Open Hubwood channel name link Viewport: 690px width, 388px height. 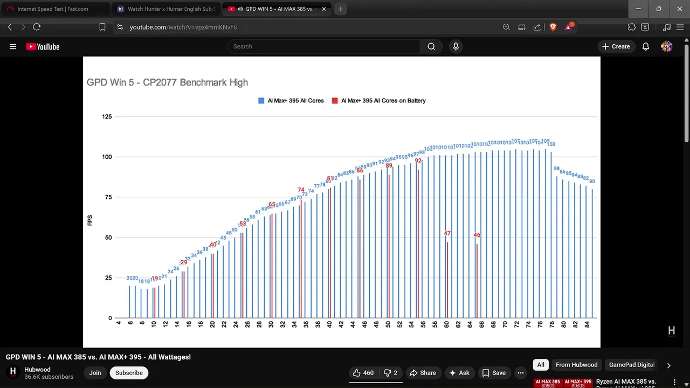tap(37, 370)
